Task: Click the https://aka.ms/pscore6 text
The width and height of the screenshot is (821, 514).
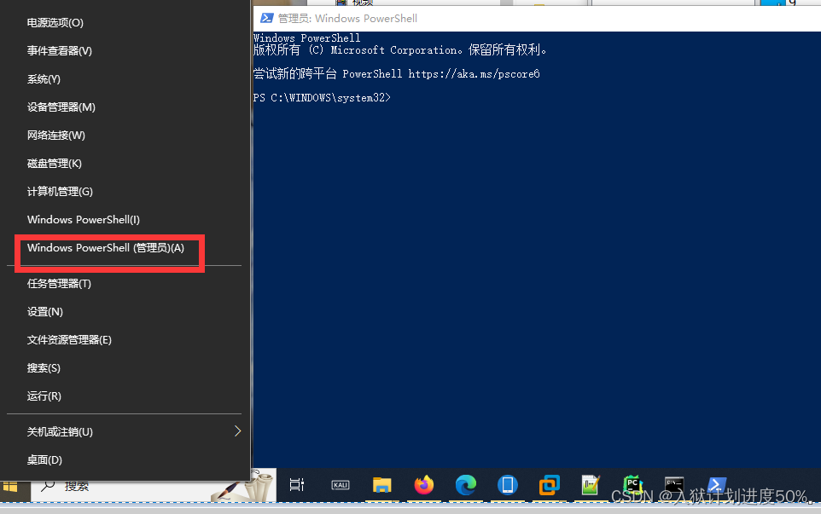Action: [x=474, y=73]
